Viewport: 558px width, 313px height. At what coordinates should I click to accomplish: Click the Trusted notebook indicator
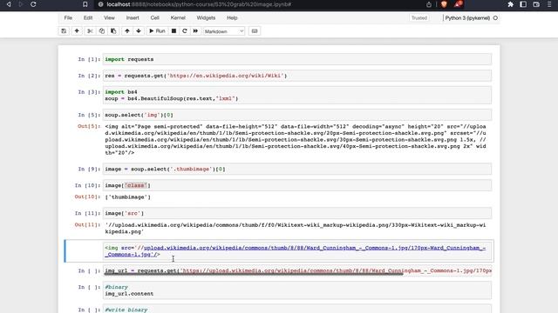[x=419, y=17]
